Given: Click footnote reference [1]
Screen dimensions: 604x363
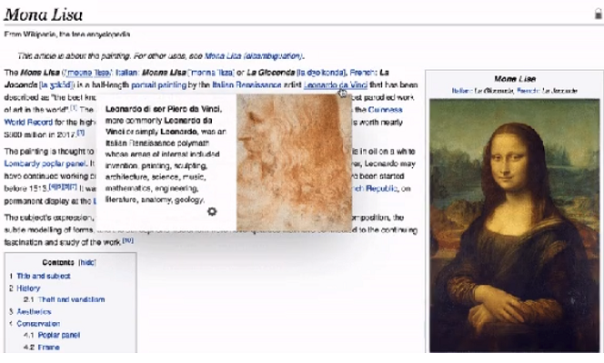Looking at the screenshot, I should (74, 108).
